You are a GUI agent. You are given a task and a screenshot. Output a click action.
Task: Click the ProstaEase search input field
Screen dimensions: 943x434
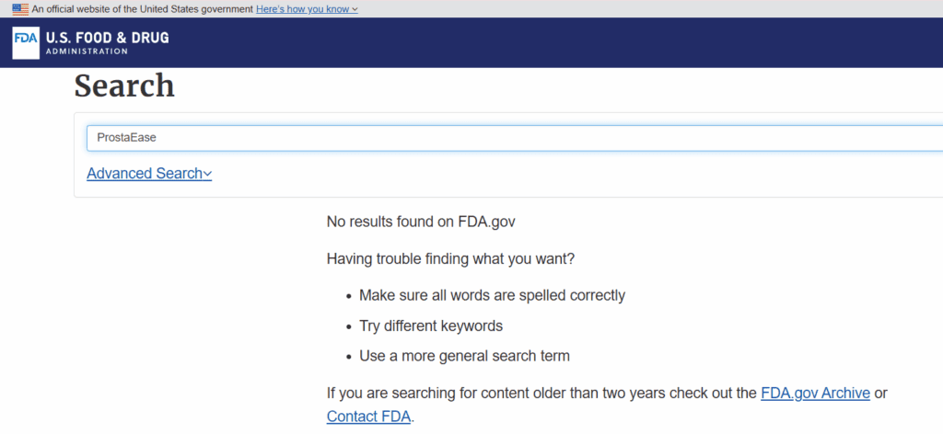pyautogui.click(x=514, y=138)
